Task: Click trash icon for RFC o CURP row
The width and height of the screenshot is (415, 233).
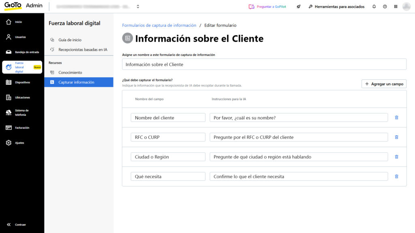Action: (x=396, y=137)
